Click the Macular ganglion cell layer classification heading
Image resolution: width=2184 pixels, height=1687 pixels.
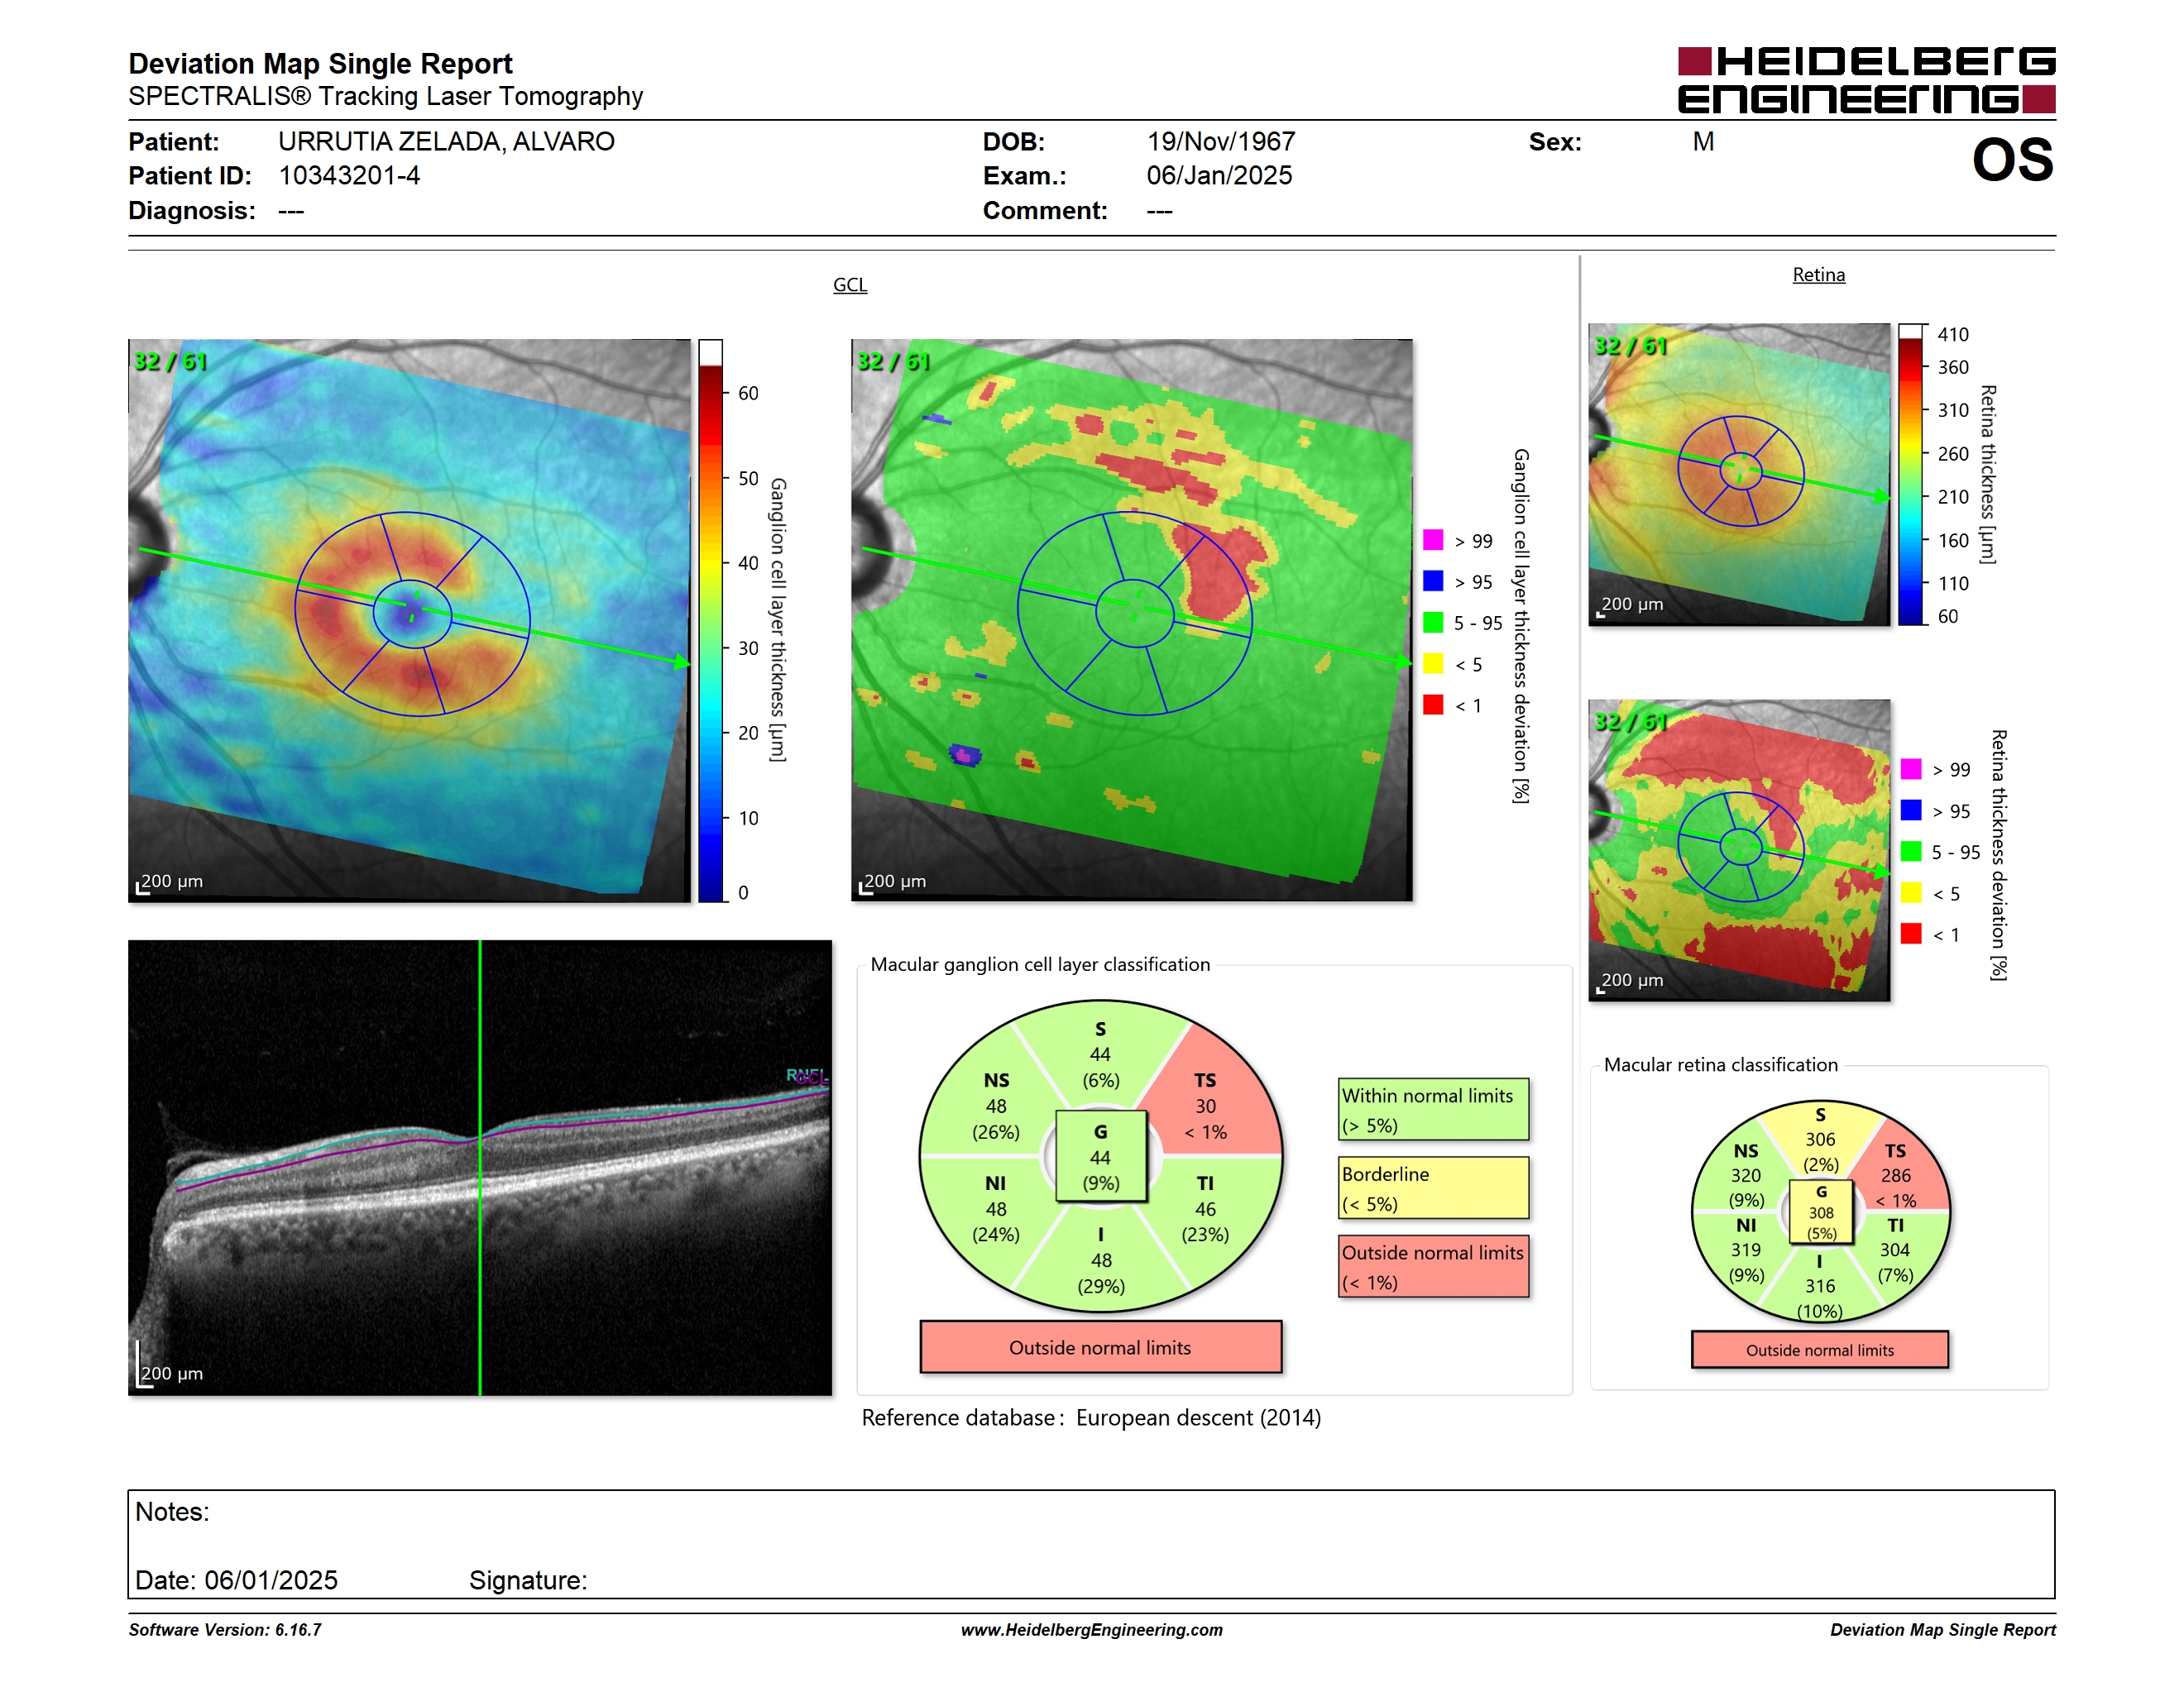(x=1040, y=964)
